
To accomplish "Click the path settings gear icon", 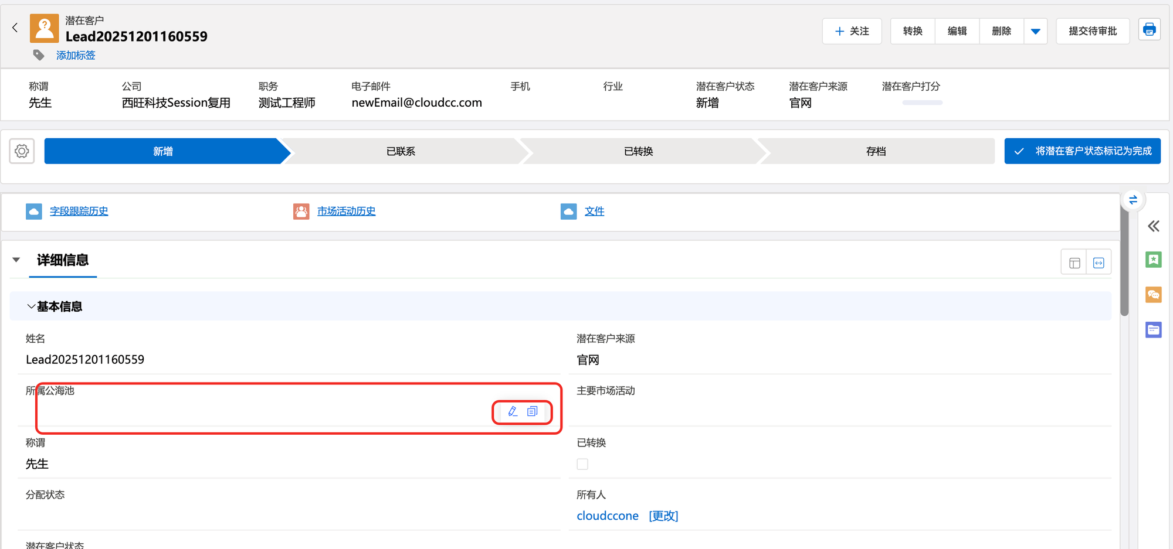I will click(22, 151).
